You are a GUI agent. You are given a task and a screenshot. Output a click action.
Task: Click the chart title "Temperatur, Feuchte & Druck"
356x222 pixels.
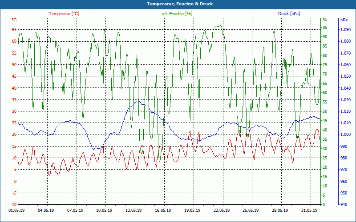(180, 4)
